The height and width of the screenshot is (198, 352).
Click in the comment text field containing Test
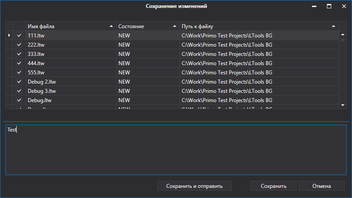point(176,150)
